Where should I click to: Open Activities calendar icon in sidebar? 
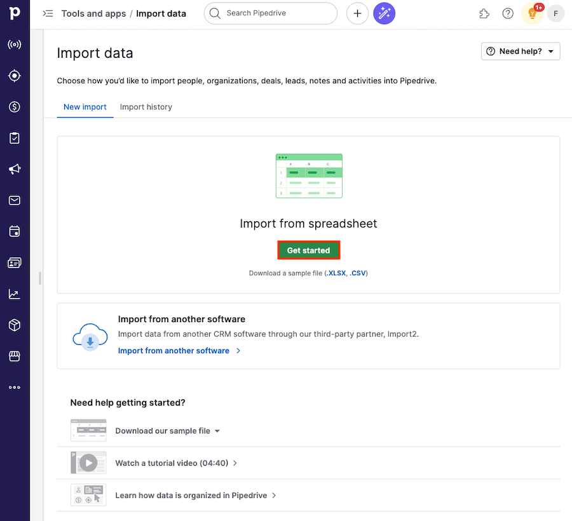point(15,231)
